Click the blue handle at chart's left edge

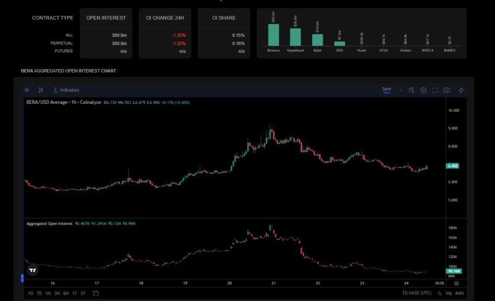point(22,278)
